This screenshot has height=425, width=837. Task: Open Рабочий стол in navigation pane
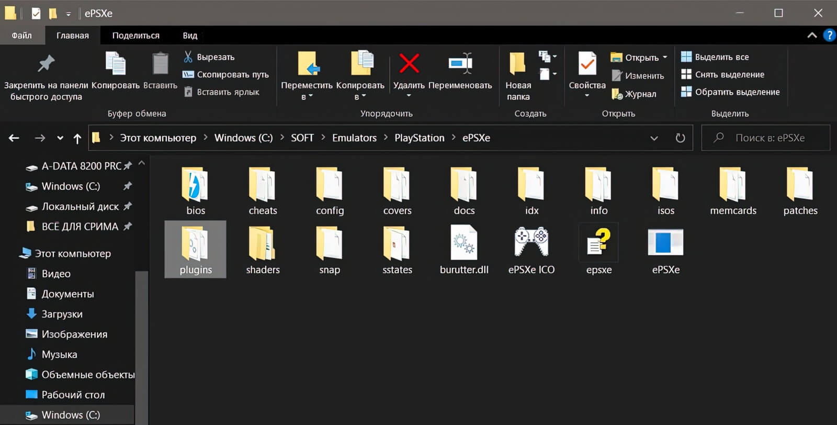click(65, 395)
